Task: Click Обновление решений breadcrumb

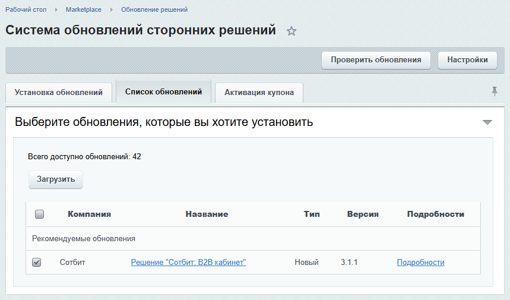Action: [x=154, y=10]
